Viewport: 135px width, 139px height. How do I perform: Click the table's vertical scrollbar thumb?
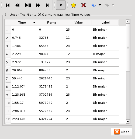(128, 48)
